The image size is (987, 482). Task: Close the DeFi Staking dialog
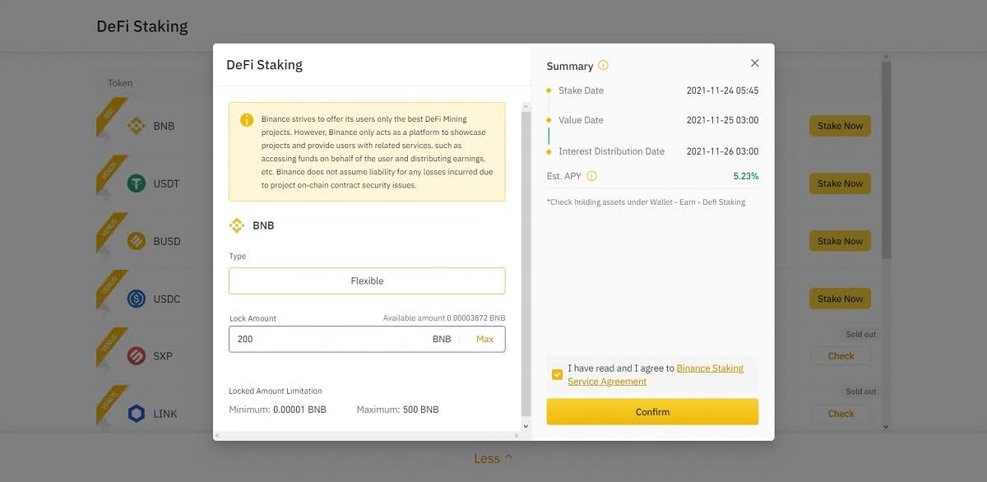755,63
